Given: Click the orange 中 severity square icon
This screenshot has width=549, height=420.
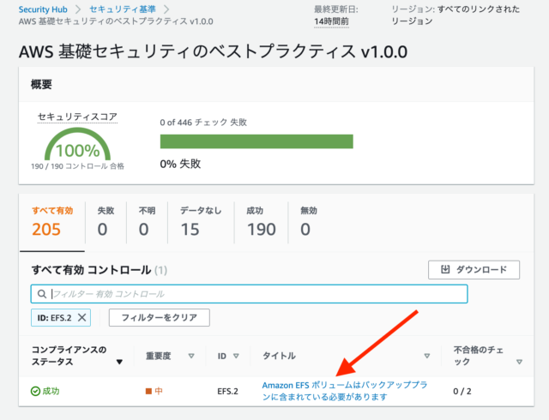Looking at the screenshot, I should [x=148, y=391].
